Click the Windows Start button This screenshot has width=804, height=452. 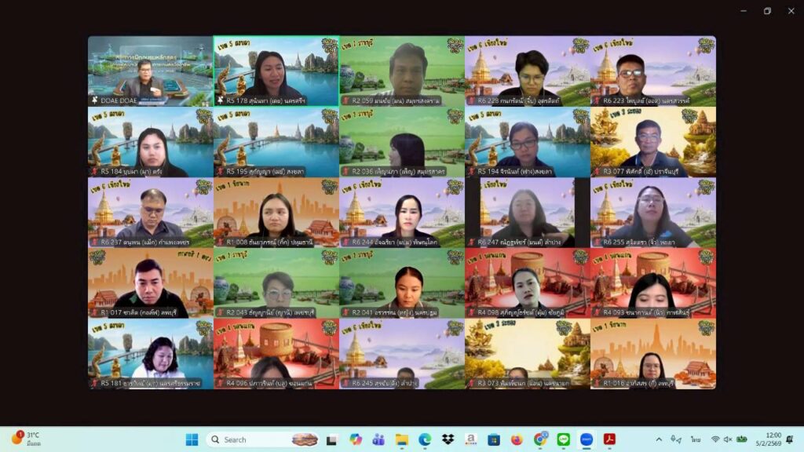(x=192, y=439)
